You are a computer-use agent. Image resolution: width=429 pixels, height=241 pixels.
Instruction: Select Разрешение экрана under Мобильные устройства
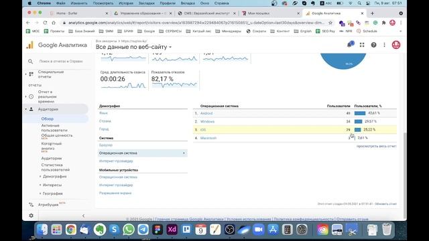click(x=115, y=193)
